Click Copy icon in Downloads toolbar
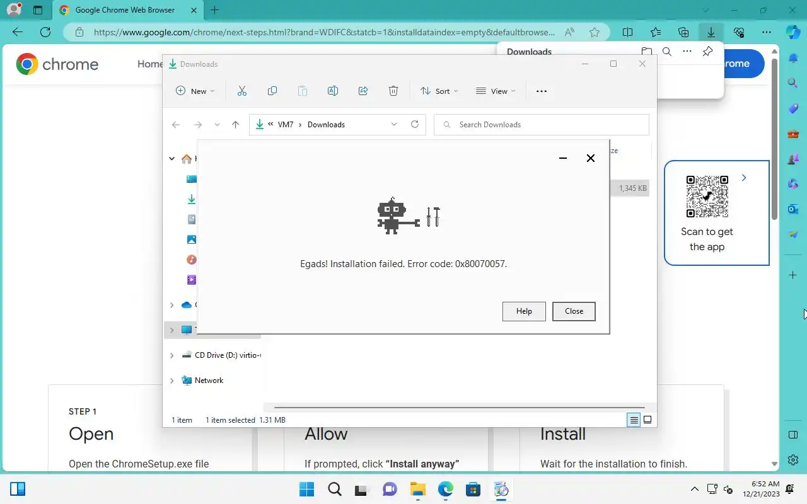The width and height of the screenshot is (807, 504). (x=272, y=91)
